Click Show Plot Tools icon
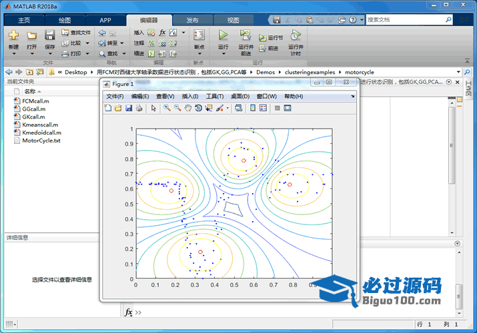Viewport: 477px width, 333px height. (288, 108)
